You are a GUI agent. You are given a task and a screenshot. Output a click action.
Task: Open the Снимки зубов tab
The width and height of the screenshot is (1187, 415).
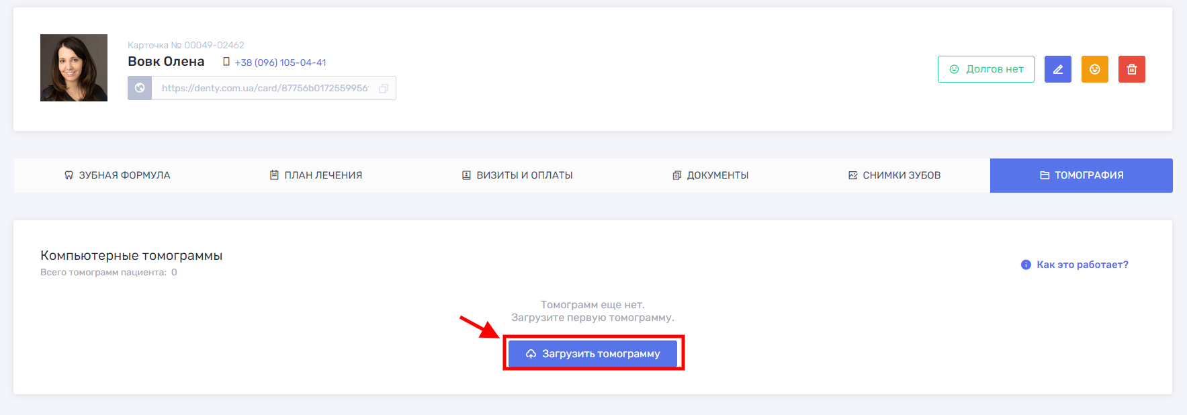tap(894, 175)
